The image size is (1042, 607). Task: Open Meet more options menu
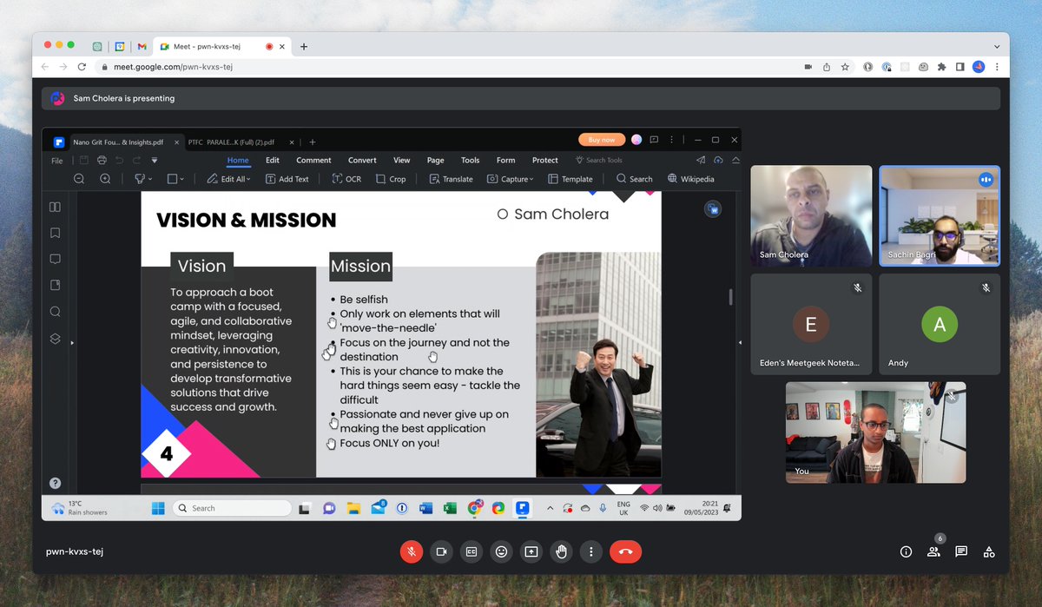point(591,551)
